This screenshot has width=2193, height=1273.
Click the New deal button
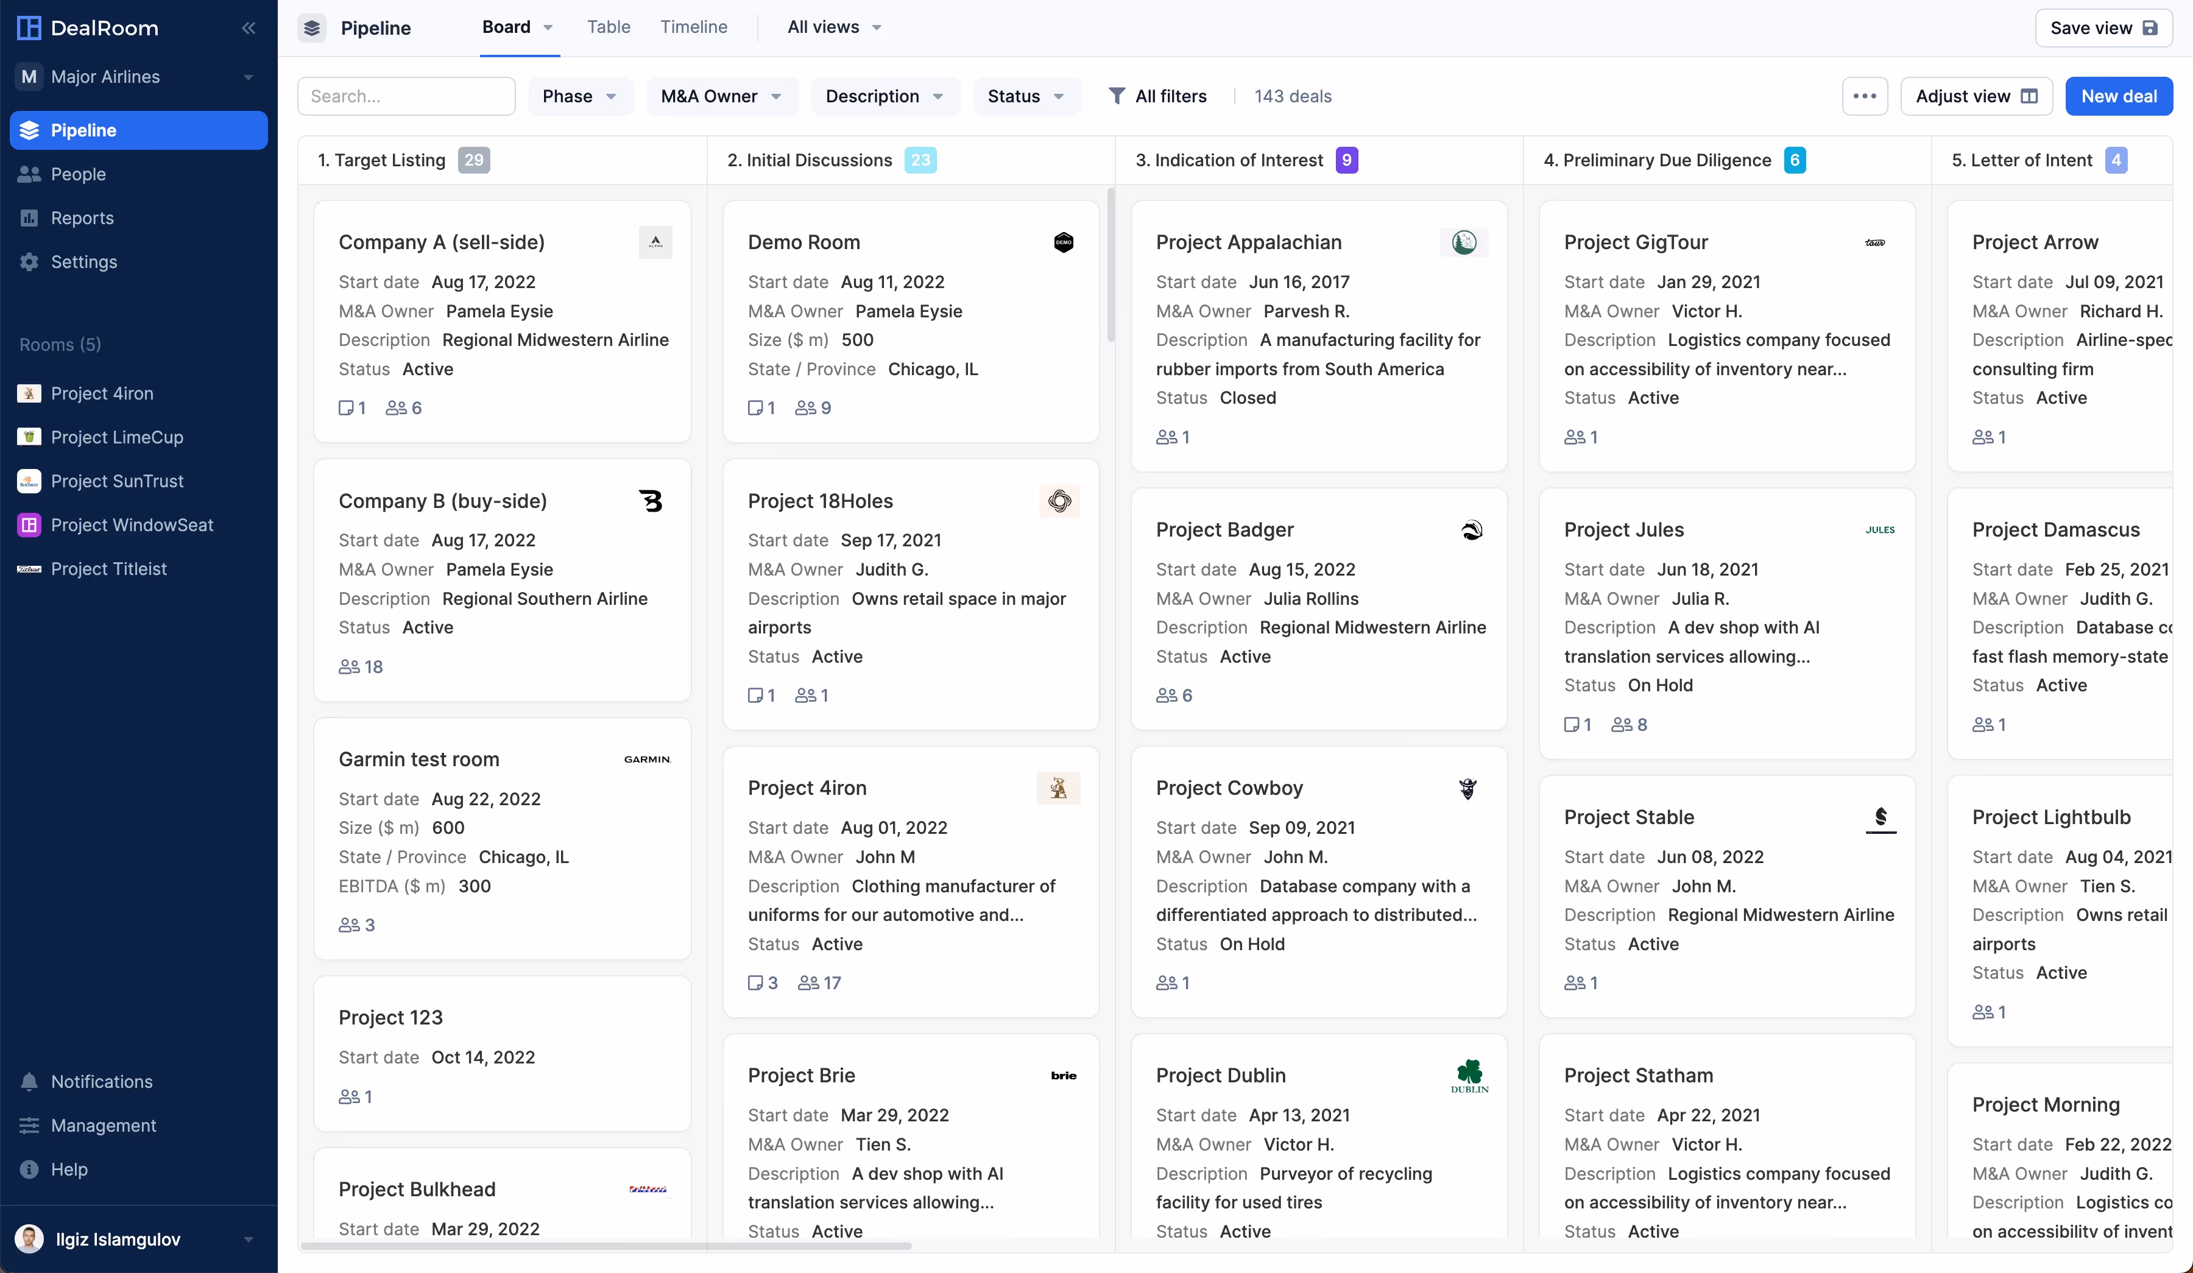point(2118,96)
